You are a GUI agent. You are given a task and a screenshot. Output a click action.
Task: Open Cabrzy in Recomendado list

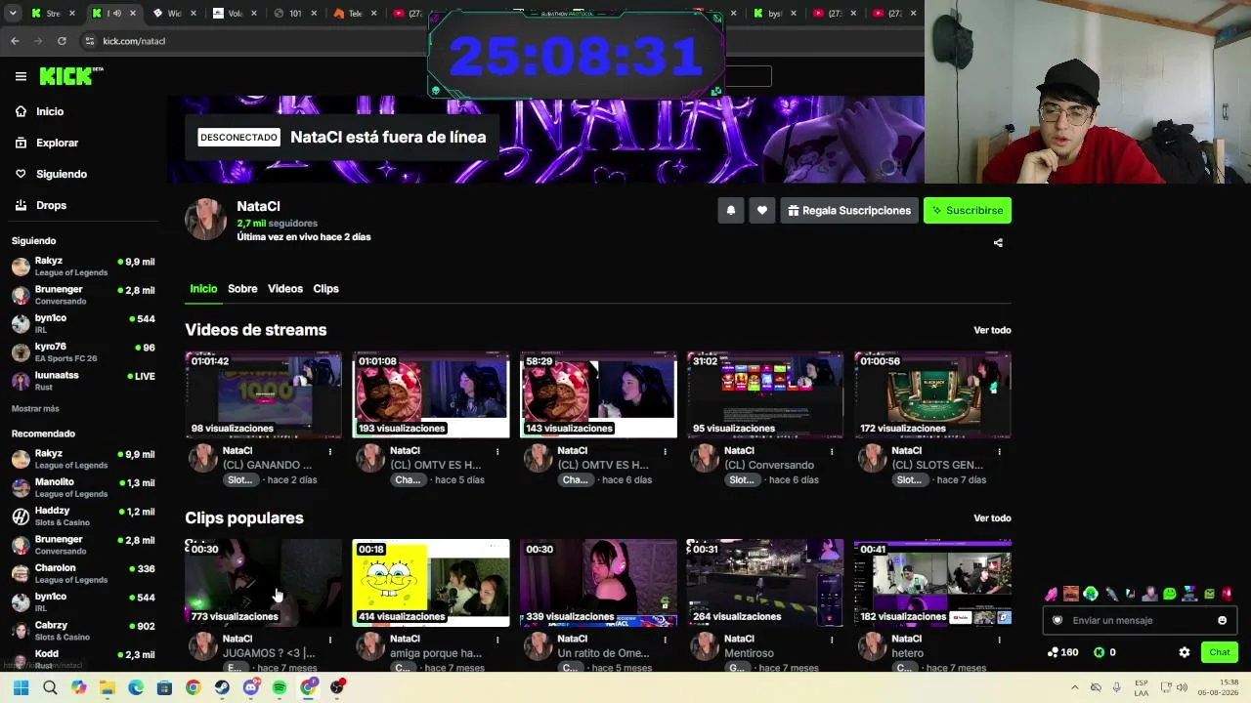pos(83,630)
